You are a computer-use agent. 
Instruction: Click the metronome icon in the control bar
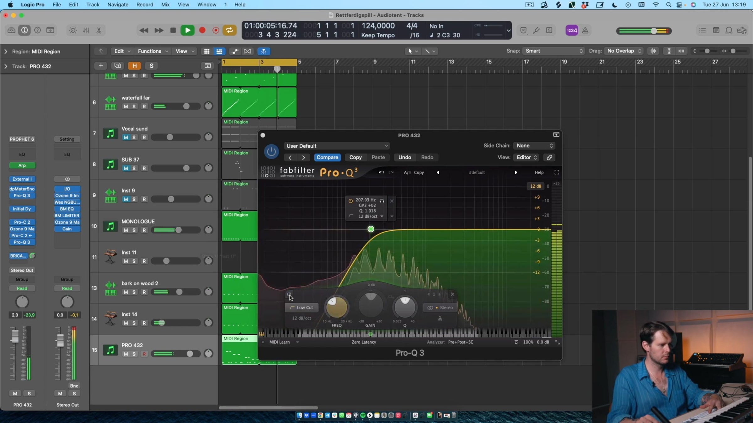tap(585, 30)
